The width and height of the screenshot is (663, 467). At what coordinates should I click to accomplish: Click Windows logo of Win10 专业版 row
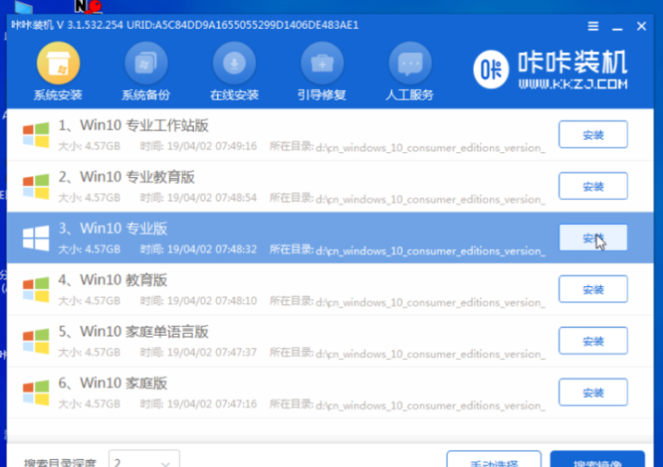point(36,238)
